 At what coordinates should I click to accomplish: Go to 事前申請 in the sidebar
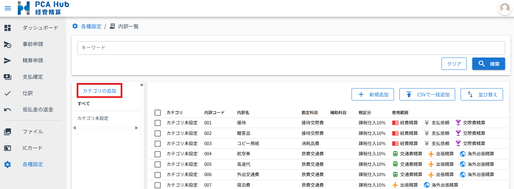click(33, 44)
